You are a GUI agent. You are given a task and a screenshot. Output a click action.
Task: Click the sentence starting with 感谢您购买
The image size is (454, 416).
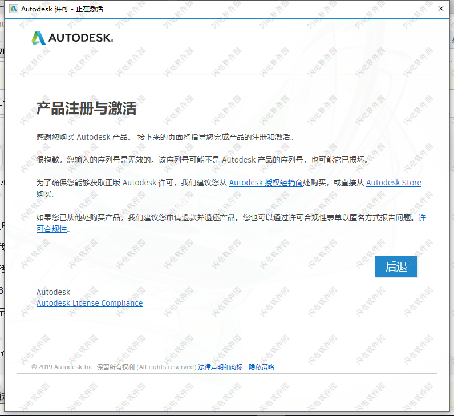tap(165, 137)
